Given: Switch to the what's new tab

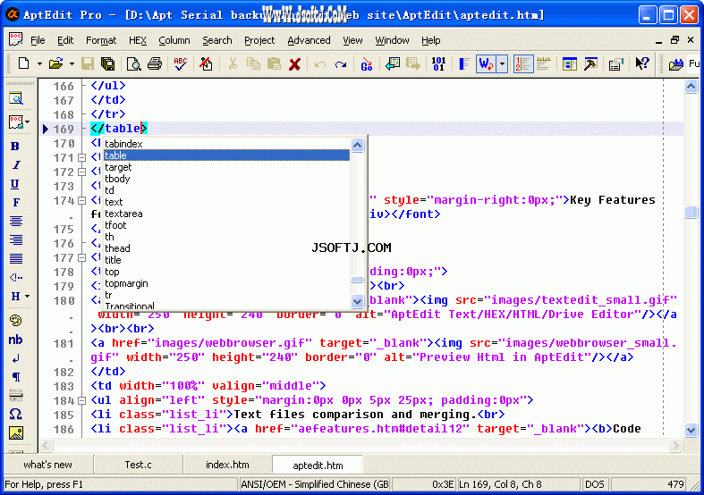Looking at the screenshot, I should pyautogui.click(x=47, y=465).
